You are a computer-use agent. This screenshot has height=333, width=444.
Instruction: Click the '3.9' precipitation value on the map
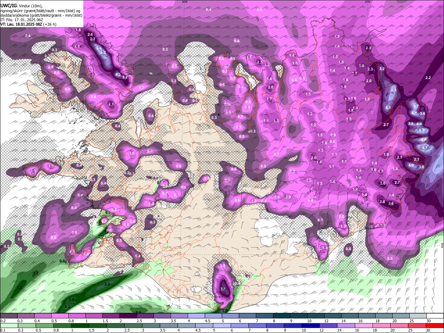click(411, 124)
